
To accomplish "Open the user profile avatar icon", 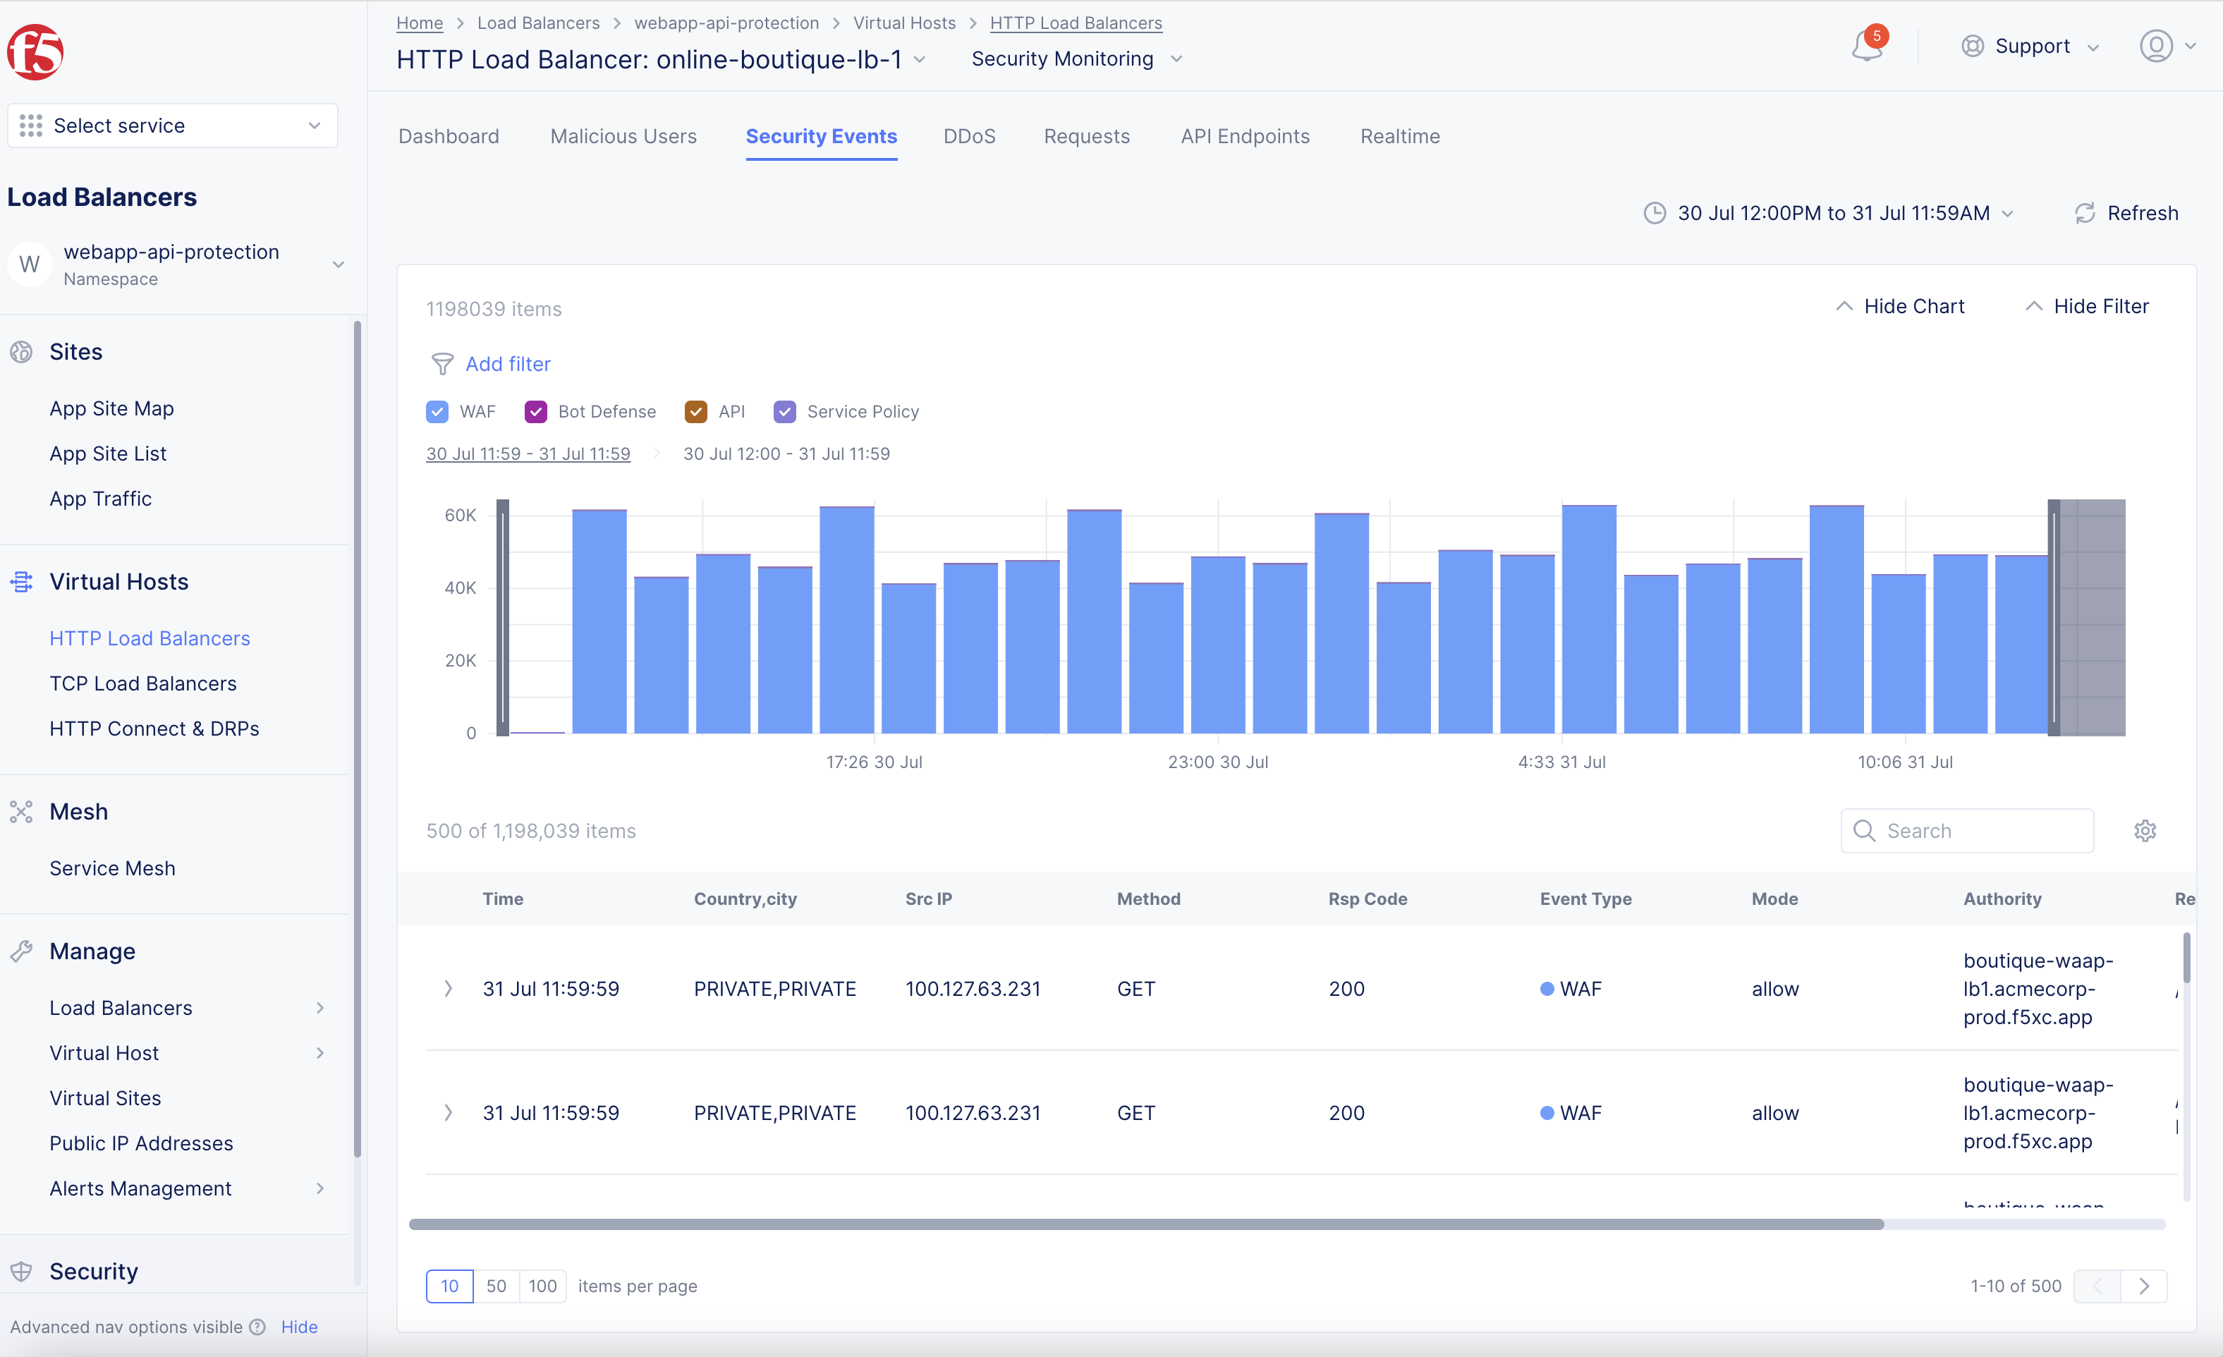I will [2156, 46].
